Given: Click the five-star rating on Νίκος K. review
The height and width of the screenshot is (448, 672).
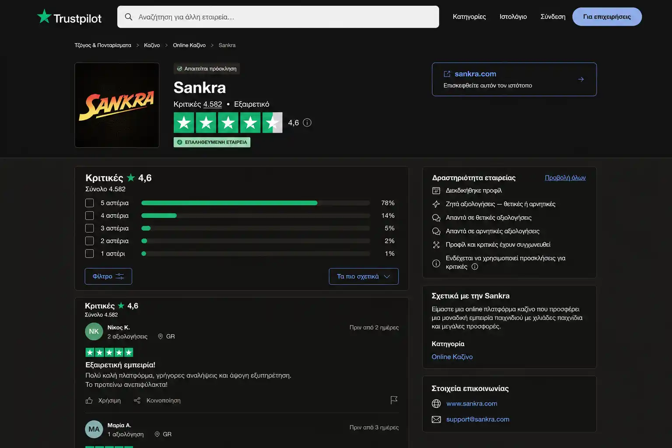Looking at the screenshot, I should coord(109,352).
